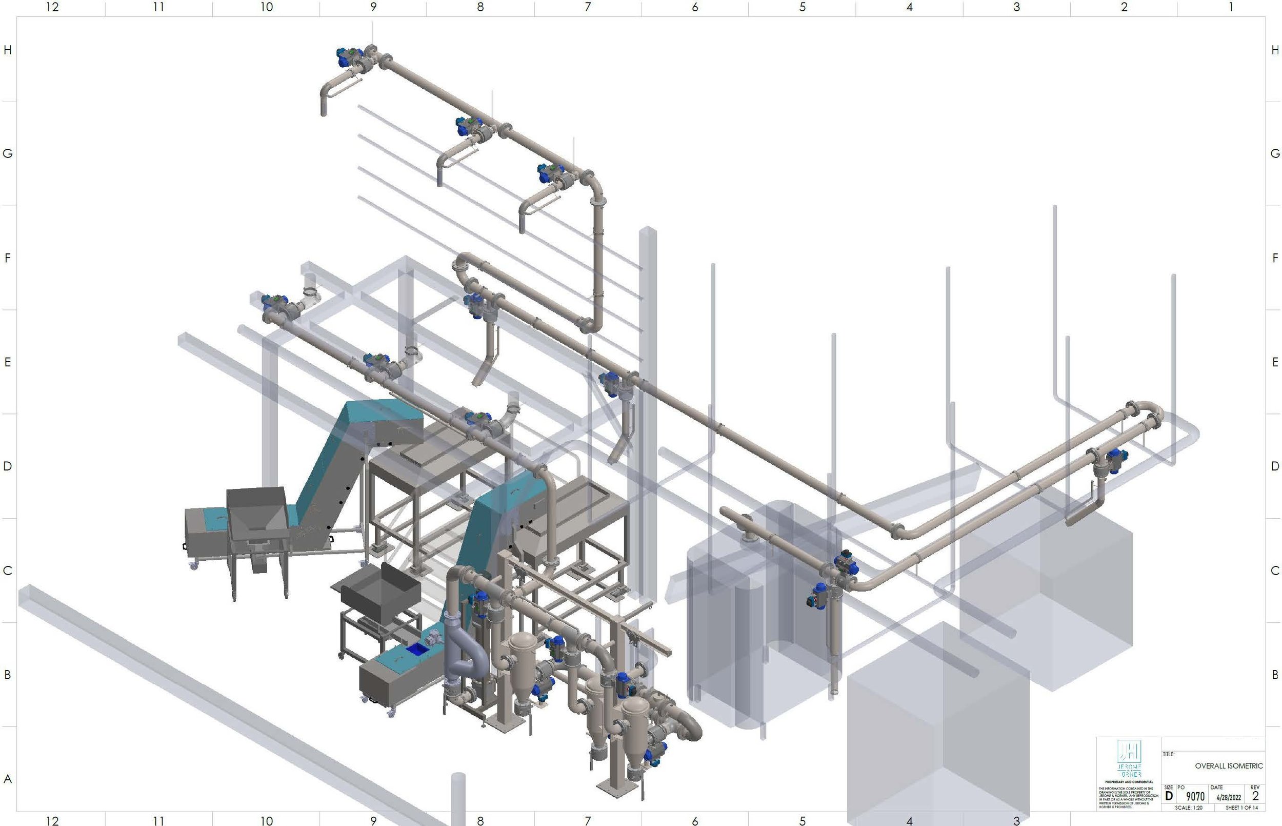Click the Jerome & Horner logo

point(1129,758)
